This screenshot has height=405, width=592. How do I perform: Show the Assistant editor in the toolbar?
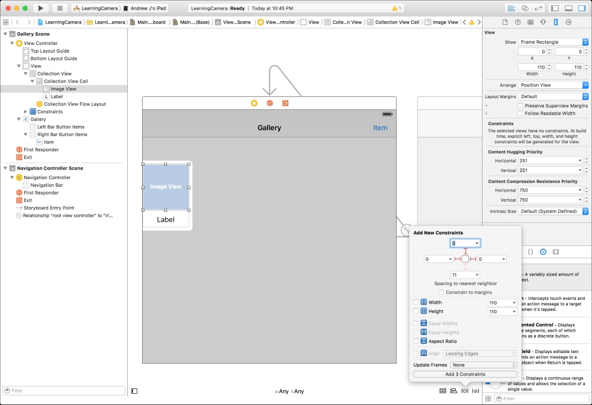(x=525, y=9)
